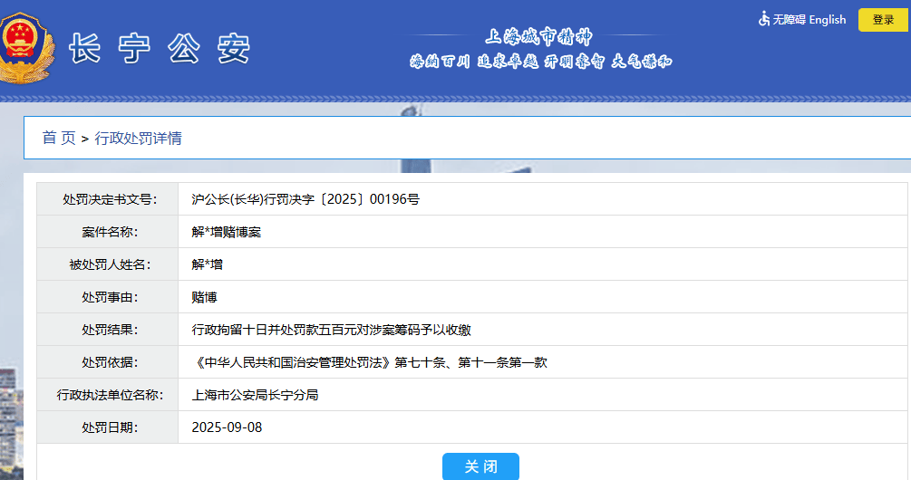The width and height of the screenshot is (911, 480).
Task: Click the agency name 上海市公安局长宁分局
Action: [x=255, y=395]
